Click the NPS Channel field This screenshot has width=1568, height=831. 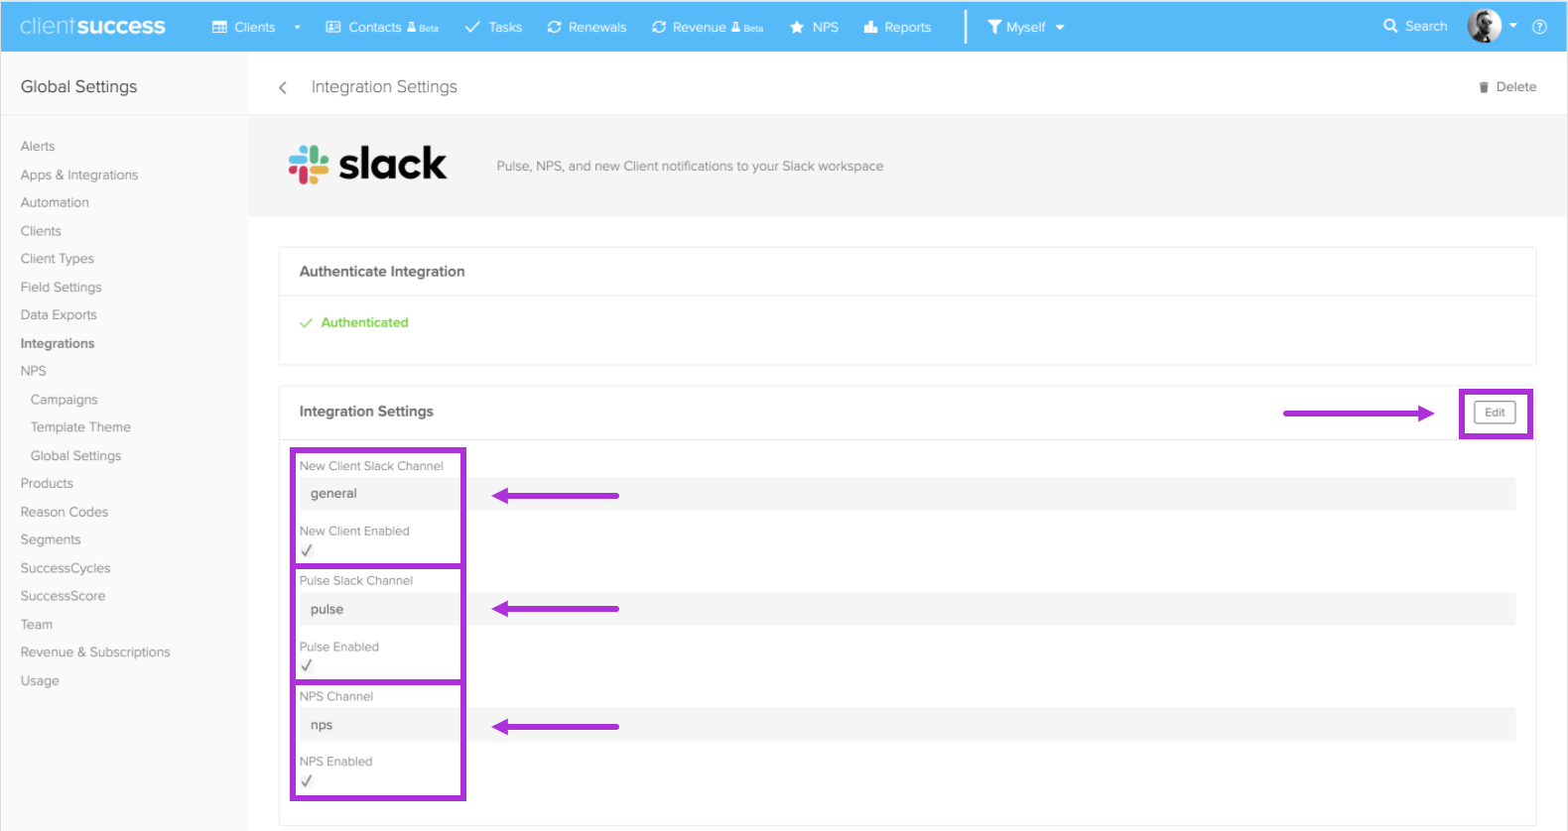(907, 724)
